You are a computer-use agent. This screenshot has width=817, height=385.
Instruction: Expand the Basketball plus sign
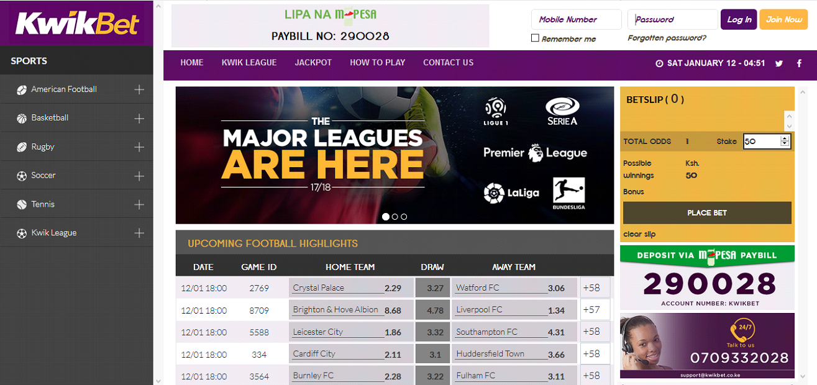click(139, 118)
